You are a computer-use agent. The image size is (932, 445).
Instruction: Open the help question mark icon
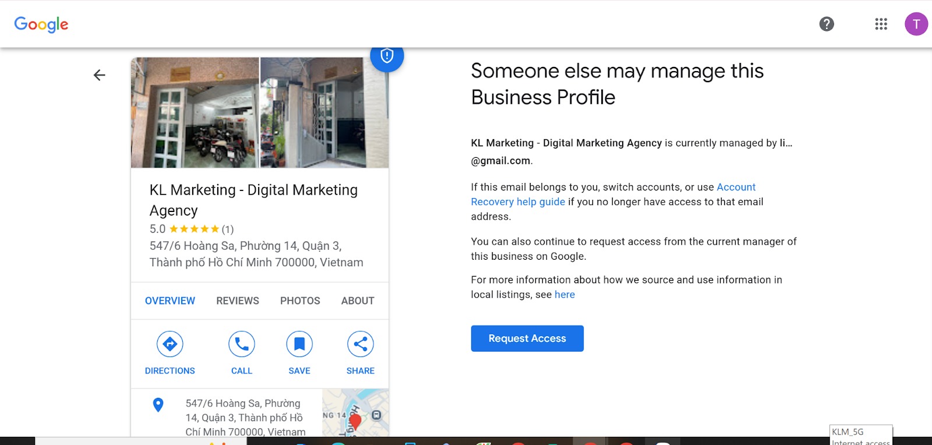(x=827, y=24)
